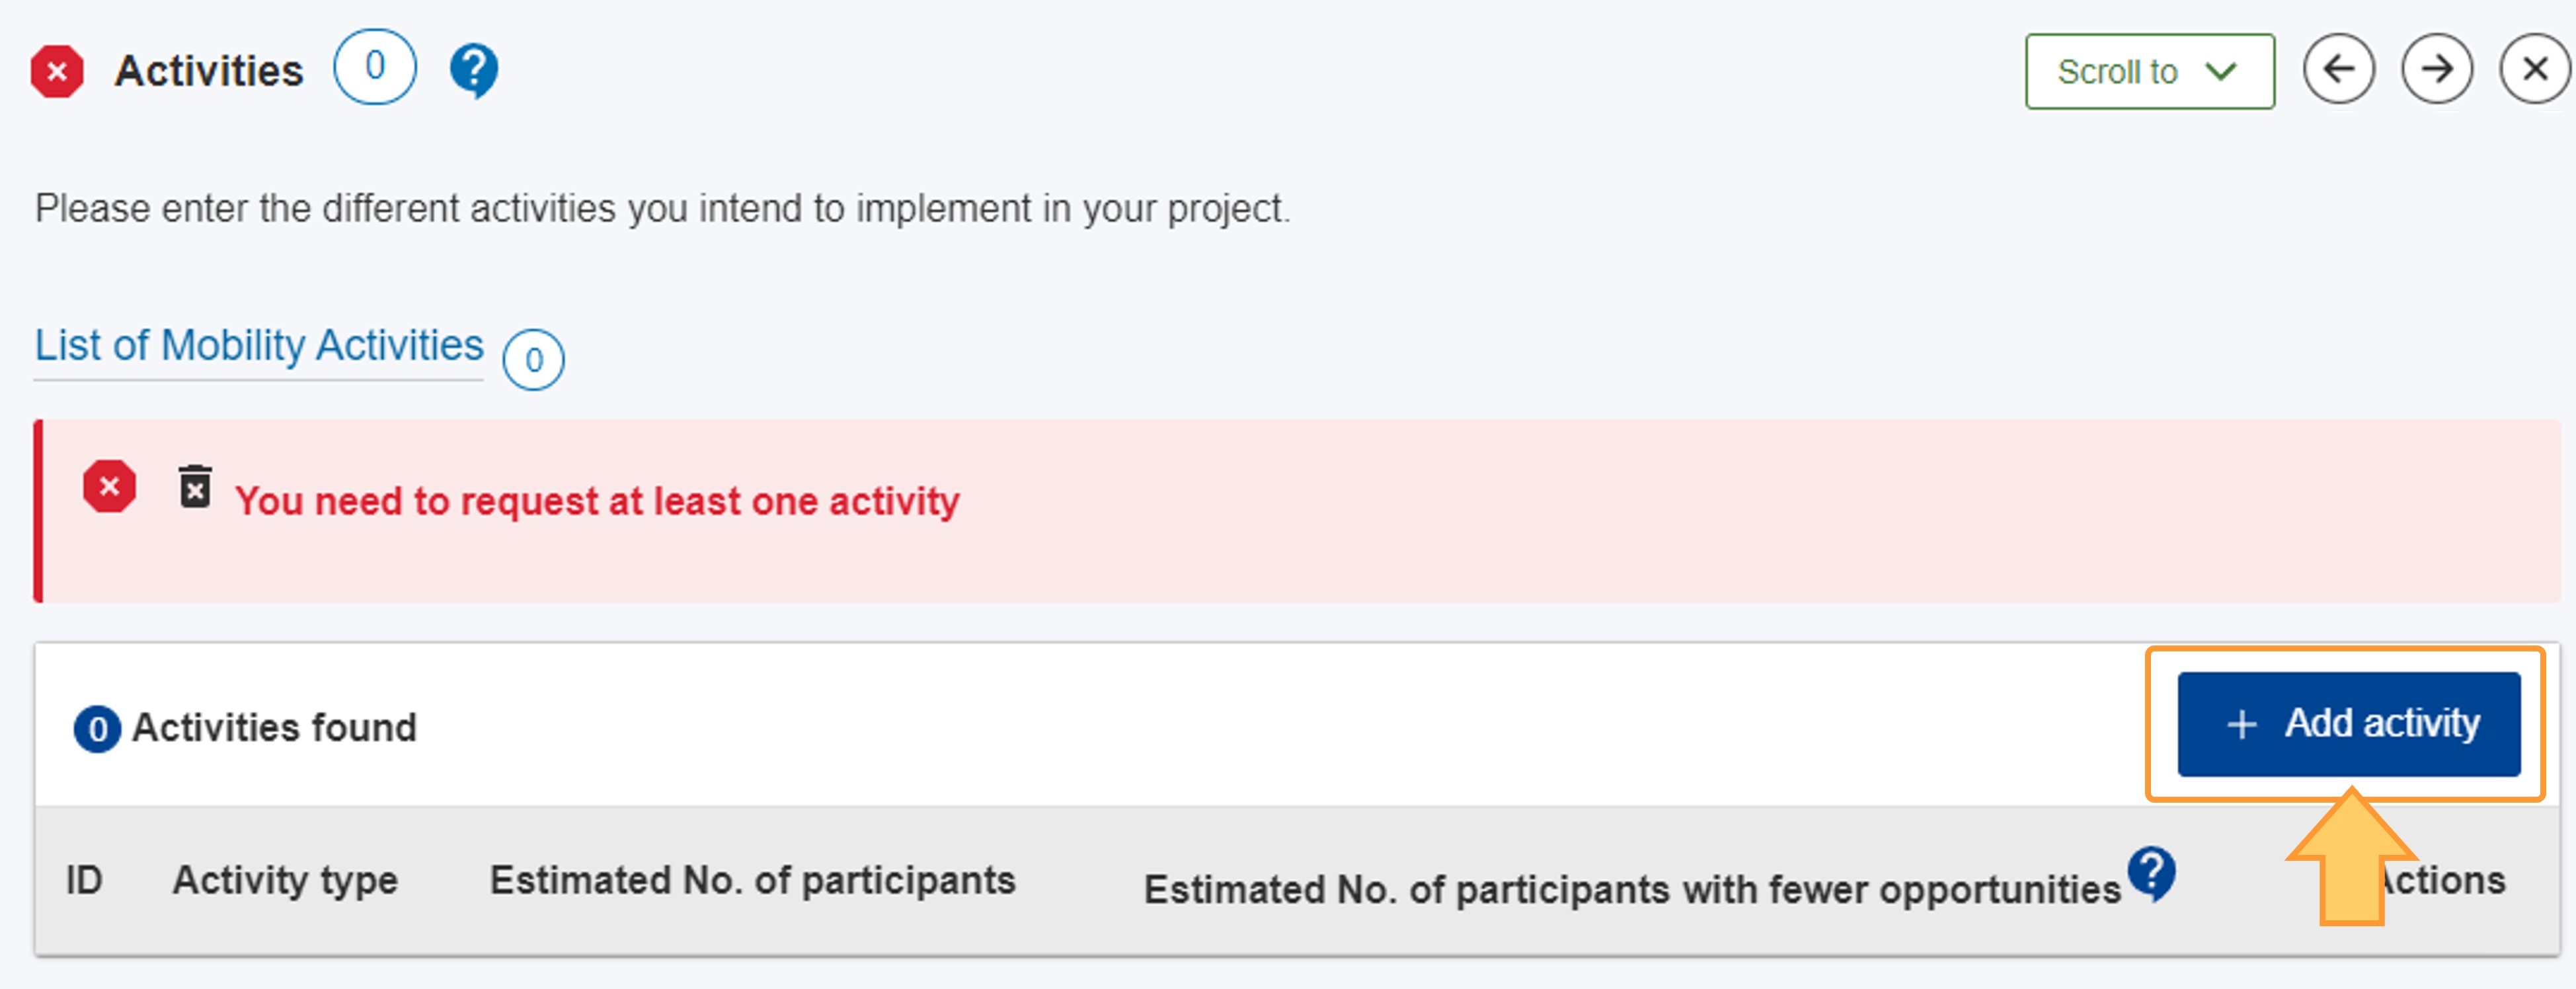Open List of Mobility Activities link
The height and width of the screenshot is (989, 2576).
259,346
